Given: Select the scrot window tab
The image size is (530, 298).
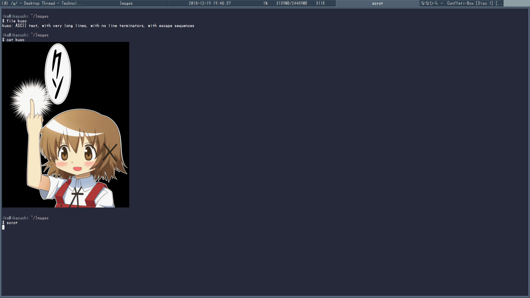Looking at the screenshot, I should point(377,3).
